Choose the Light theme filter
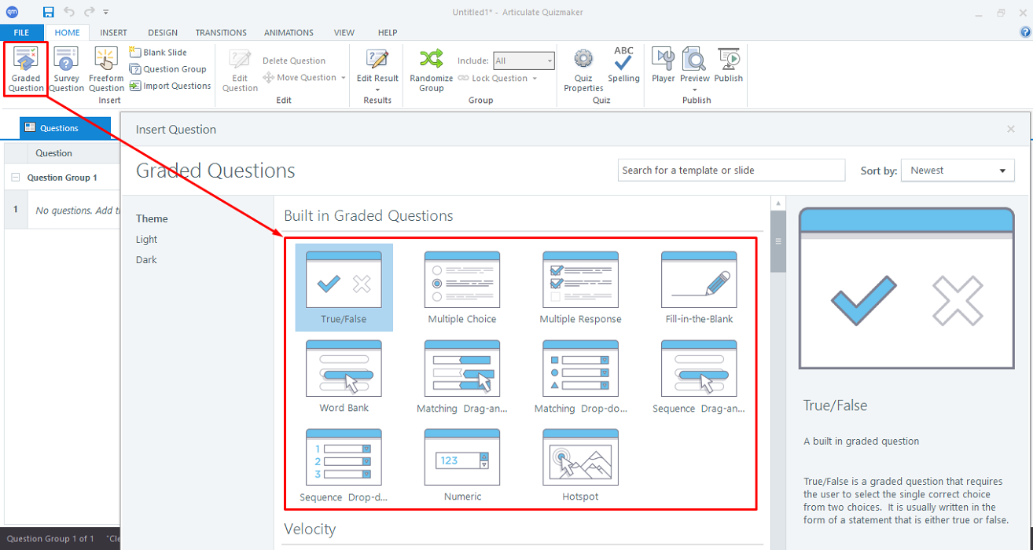This screenshot has height=550, width=1033. 146,240
